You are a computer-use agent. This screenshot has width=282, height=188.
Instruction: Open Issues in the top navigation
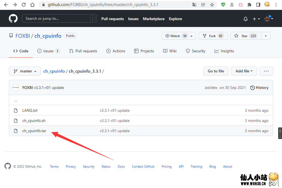[133, 19]
